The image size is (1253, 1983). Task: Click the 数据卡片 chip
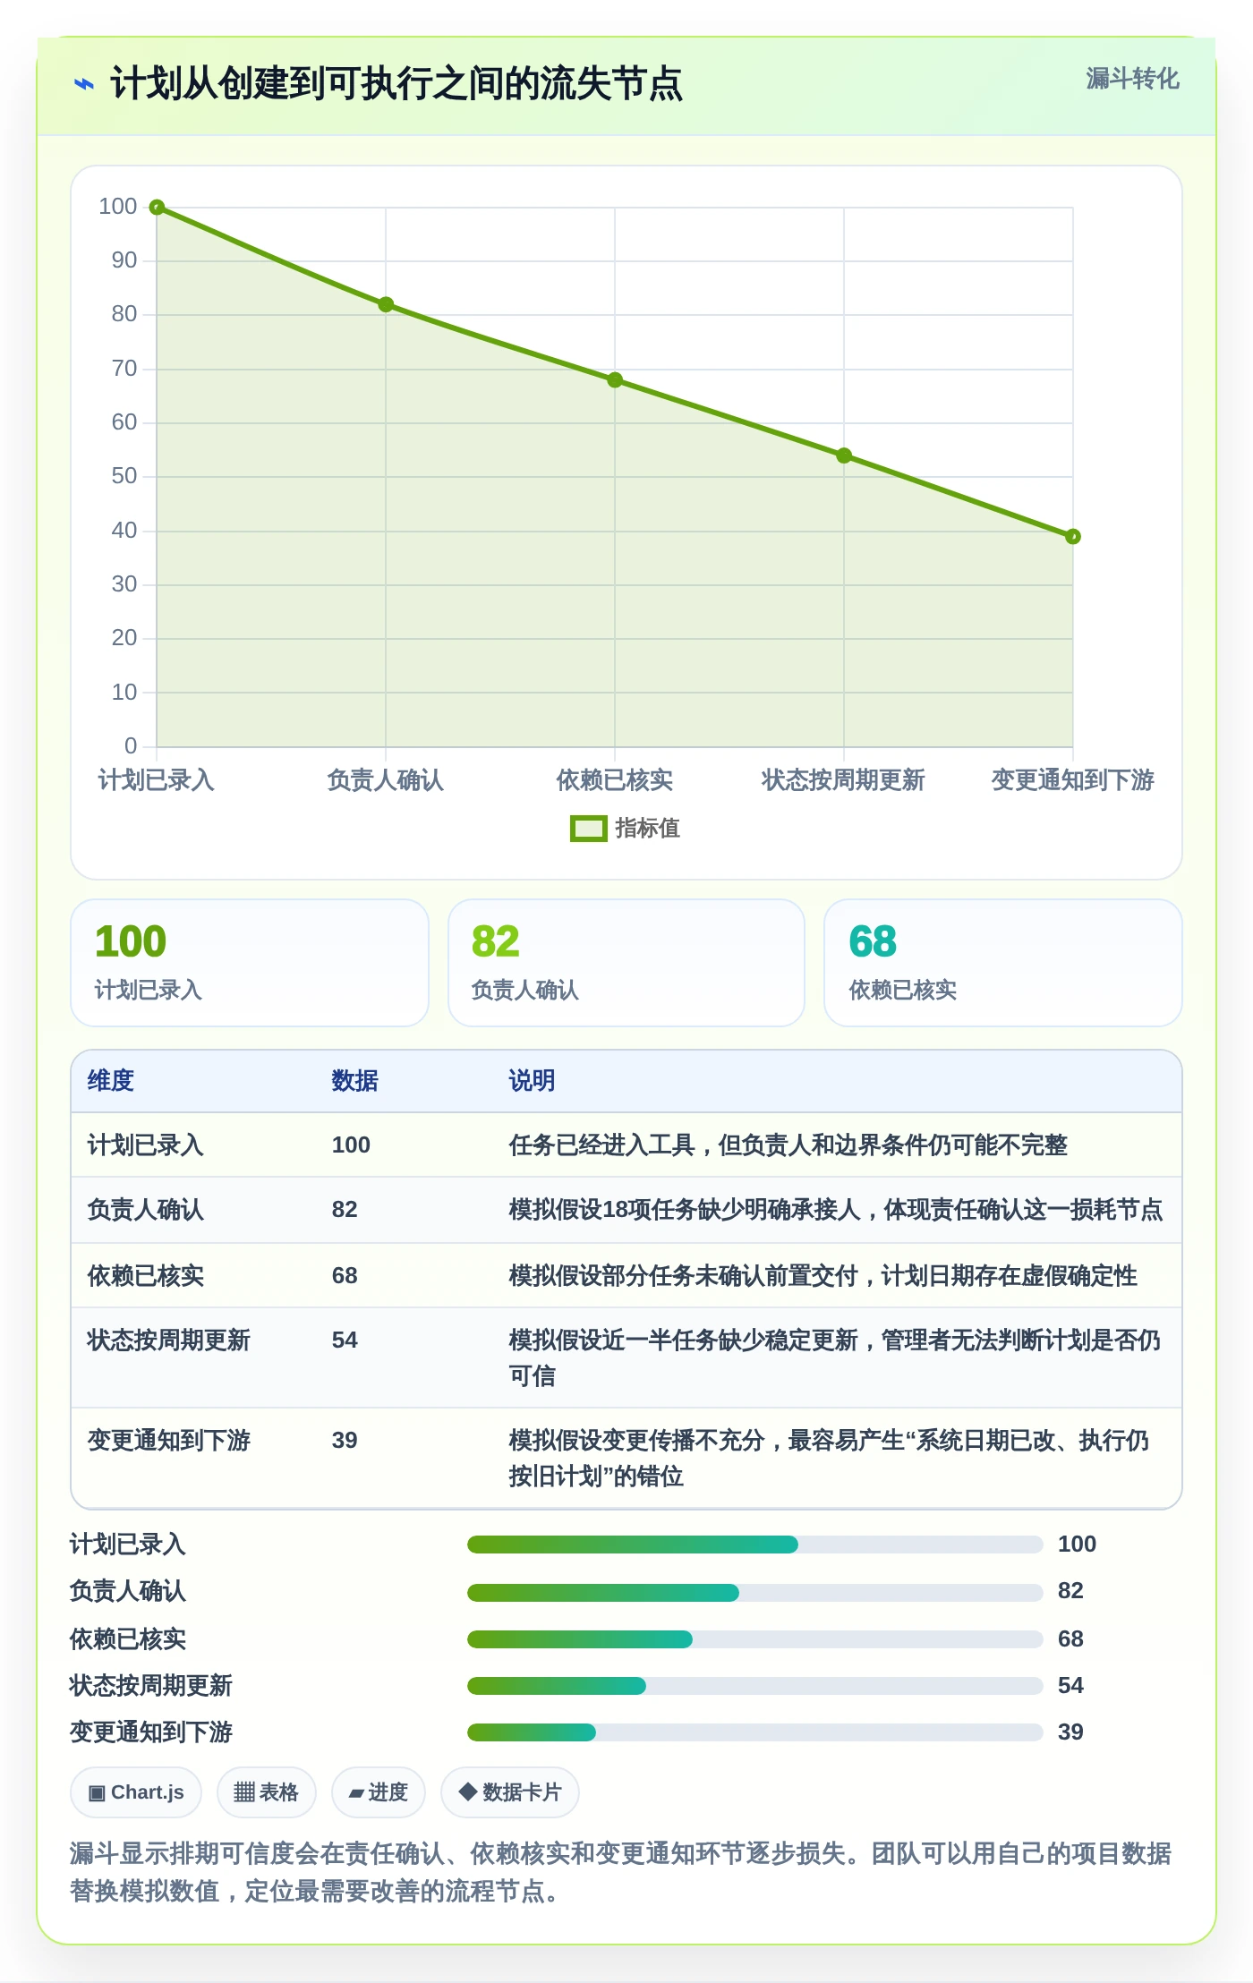[x=510, y=1792]
